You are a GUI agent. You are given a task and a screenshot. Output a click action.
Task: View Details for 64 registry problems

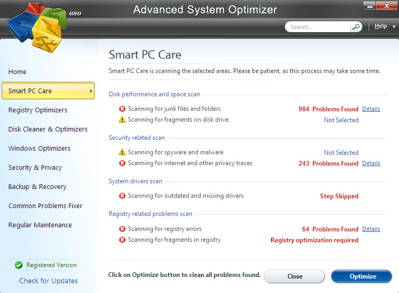tap(371, 229)
